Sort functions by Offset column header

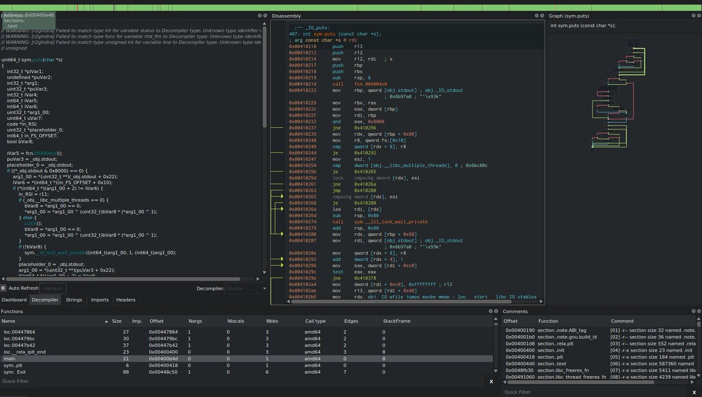pos(157,321)
